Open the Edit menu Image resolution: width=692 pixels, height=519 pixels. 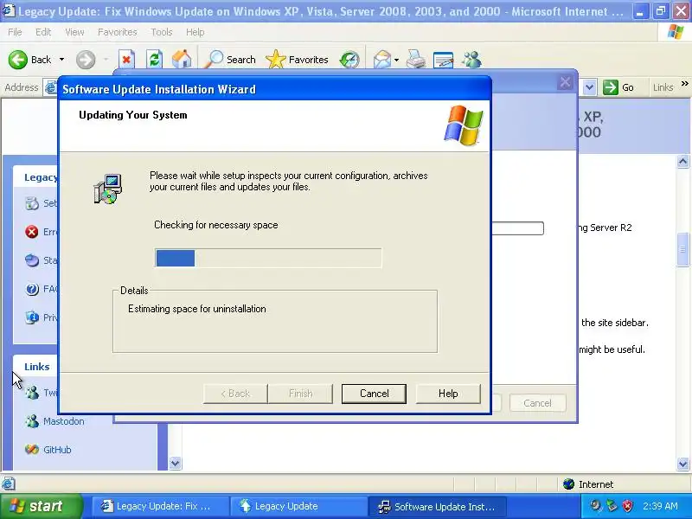[42, 32]
